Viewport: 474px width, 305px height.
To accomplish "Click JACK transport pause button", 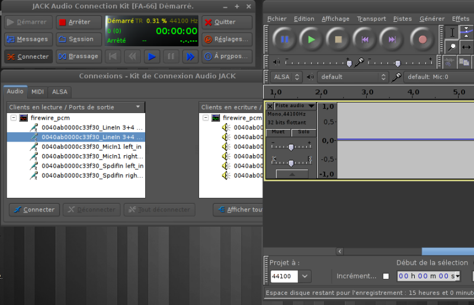I will click(x=171, y=56).
